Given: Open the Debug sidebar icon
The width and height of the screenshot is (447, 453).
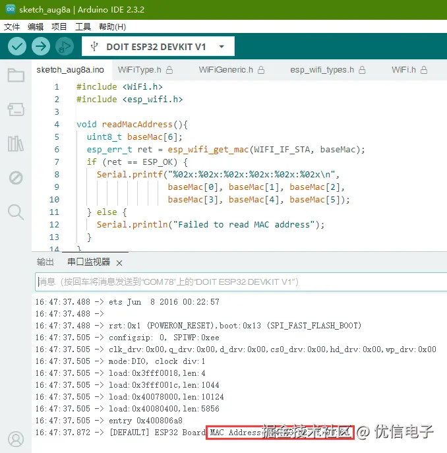Looking at the screenshot, I should [x=16, y=177].
